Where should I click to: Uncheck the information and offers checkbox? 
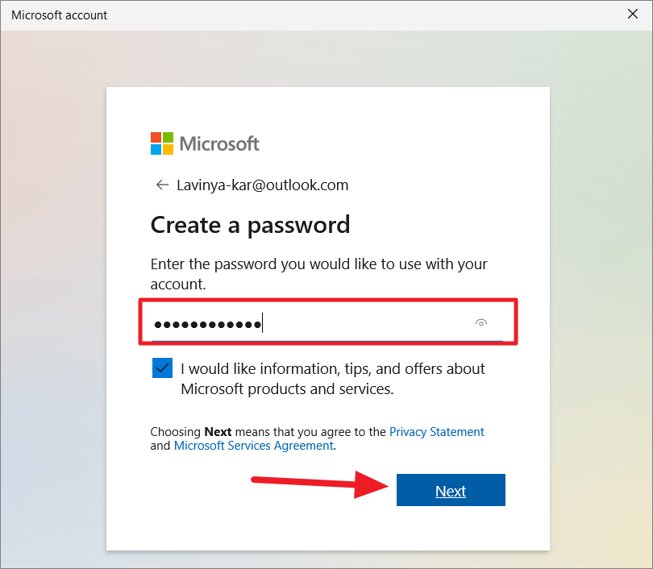coord(162,368)
